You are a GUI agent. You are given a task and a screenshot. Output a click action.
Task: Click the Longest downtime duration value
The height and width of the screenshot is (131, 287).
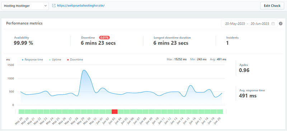point(171,43)
